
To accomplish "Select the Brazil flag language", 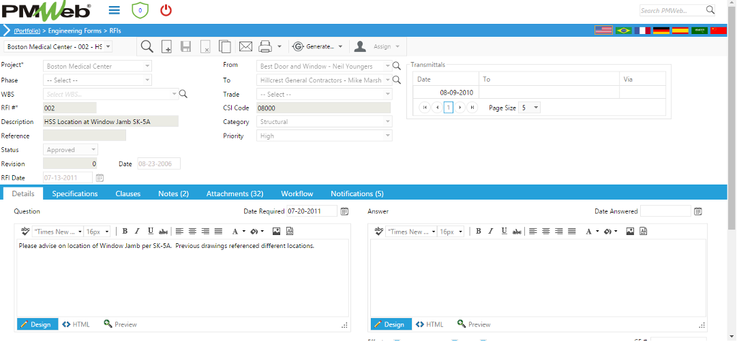I will [623, 31].
